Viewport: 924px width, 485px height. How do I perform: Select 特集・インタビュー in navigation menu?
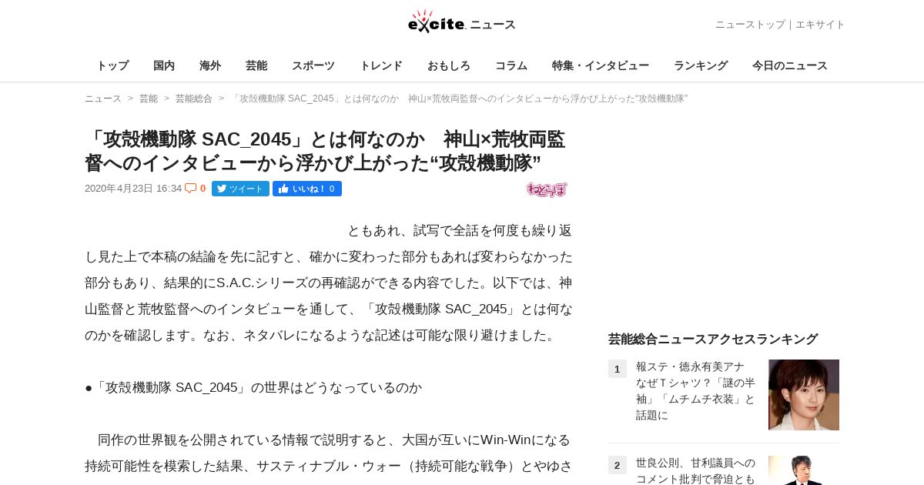(601, 65)
